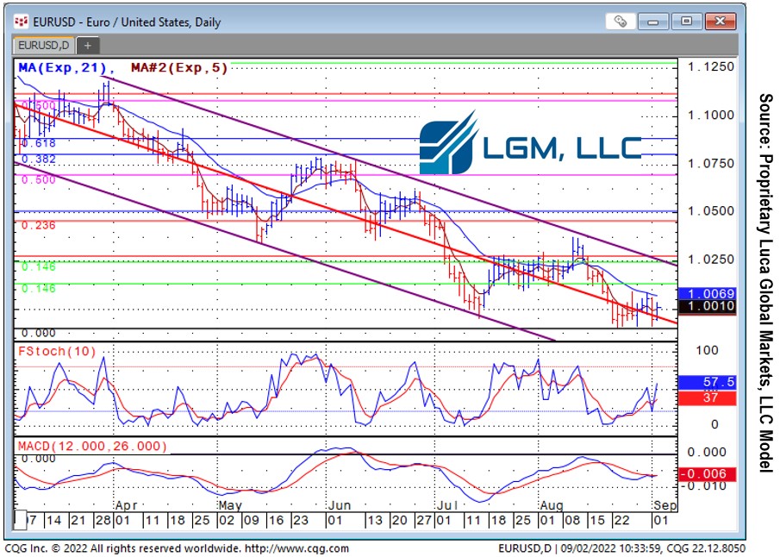Click the Jul month label on time axis

pyautogui.click(x=447, y=506)
